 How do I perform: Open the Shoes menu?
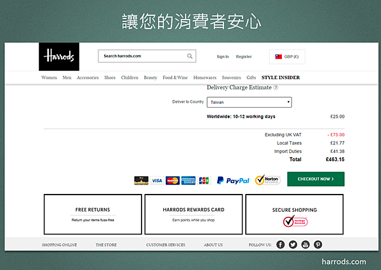pyautogui.click(x=110, y=77)
